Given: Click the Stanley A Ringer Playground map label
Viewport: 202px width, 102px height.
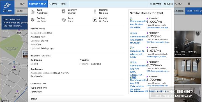Looking at the screenshot, I should [11, 49].
